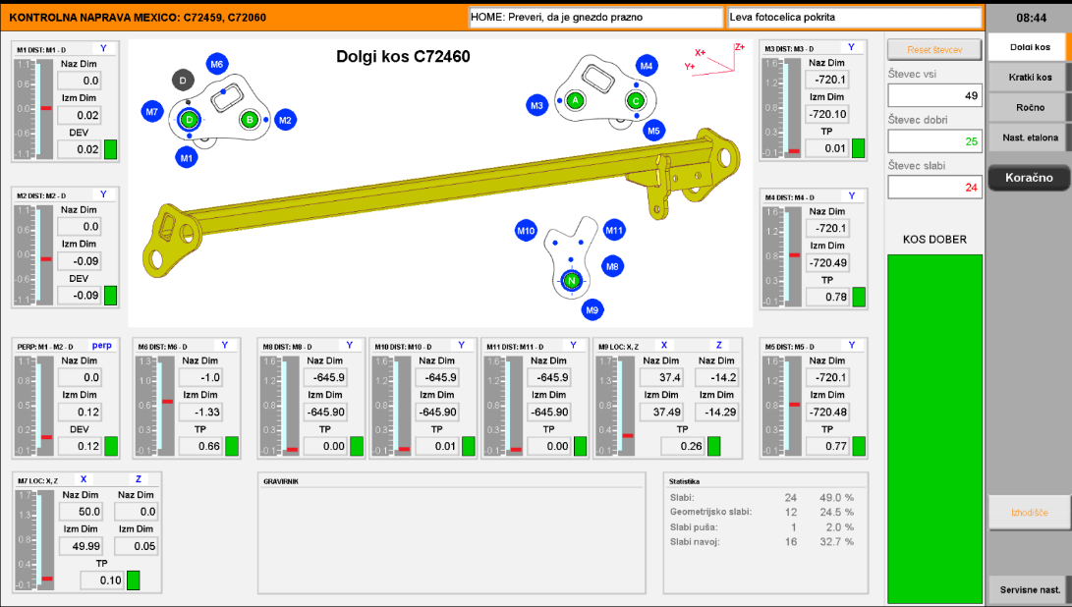Screen dimensions: 1072x607
Task: Click the M3 DIST vertical gauge bar
Action: [x=772, y=107]
